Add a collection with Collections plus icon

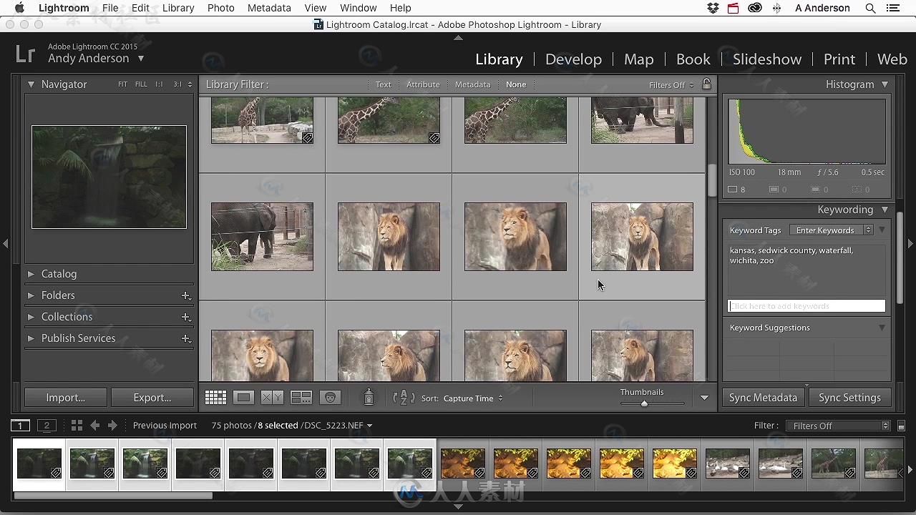186,317
